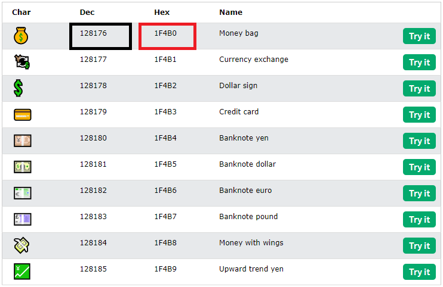The width and height of the screenshot is (443, 287).
Task: Select the highlighted 1F4B0 hex value
Action: point(165,33)
